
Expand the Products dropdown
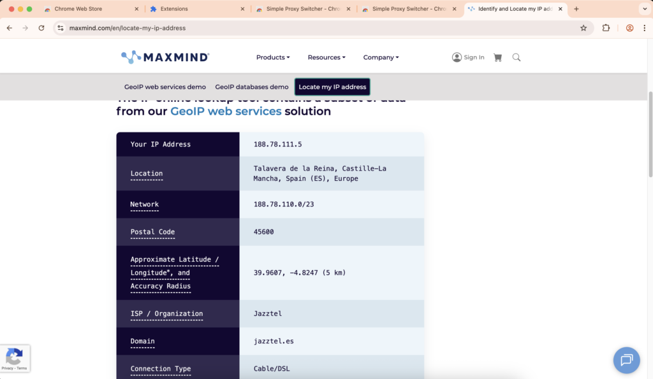[273, 57]
